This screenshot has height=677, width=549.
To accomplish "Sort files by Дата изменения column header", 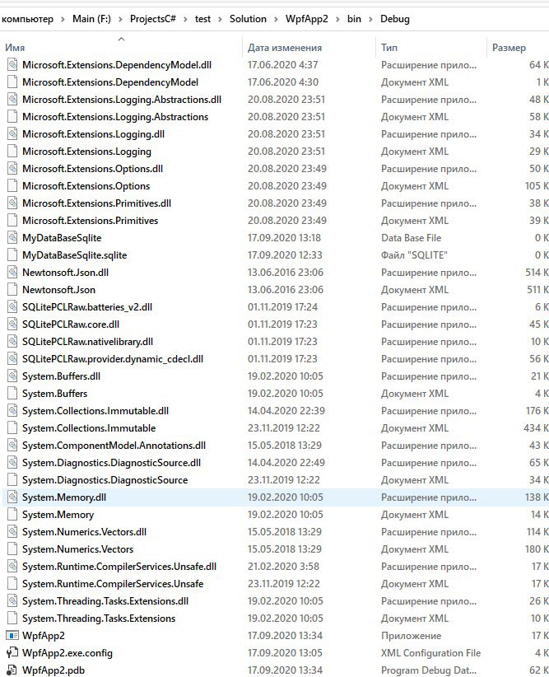I will coord(285,48).
